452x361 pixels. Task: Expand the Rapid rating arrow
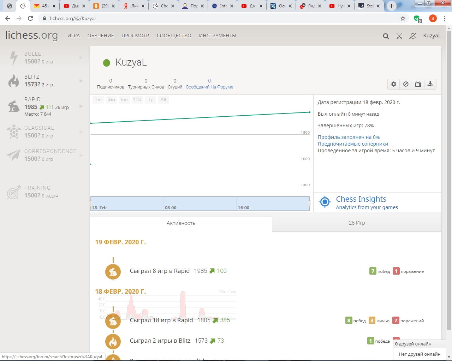click(81, 106)
